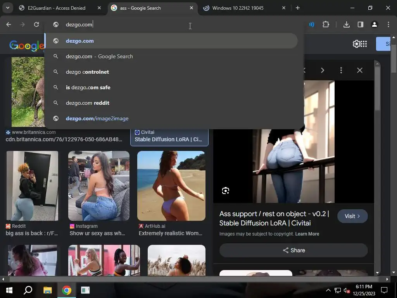Open the taskbar clock showing 6:11 PM
Image resolution: width=397 pixels, height=298 pixels.
pos(364,290)
